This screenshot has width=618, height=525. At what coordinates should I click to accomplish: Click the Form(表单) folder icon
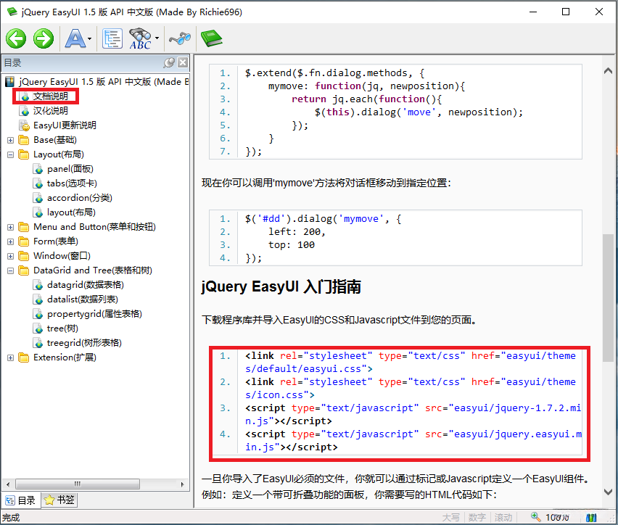(x=24, y=241)
